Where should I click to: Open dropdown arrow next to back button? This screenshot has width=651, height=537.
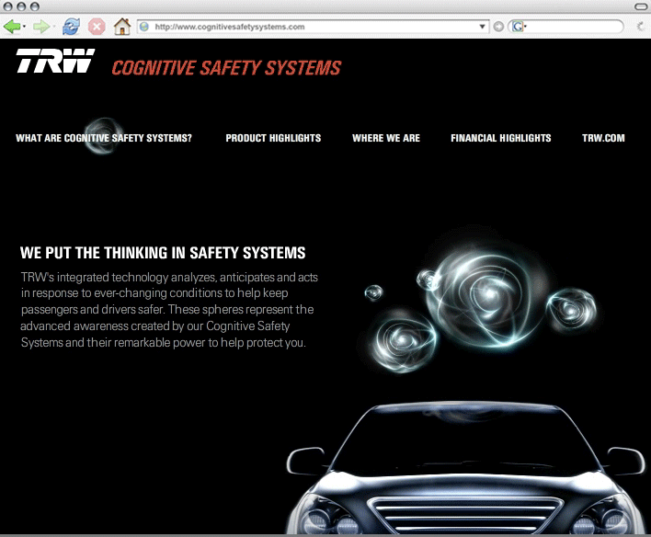(x=24, y=27)
